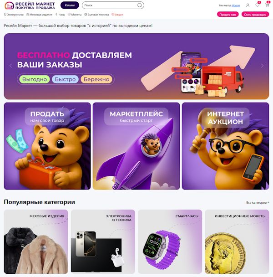Click the search magnifier icon
The height and width of the screenshot is (277, 273).
click(139, 5)
